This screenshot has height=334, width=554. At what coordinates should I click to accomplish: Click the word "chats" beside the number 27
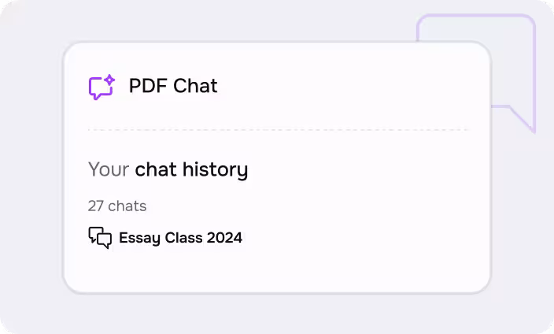tap(127, 206)
